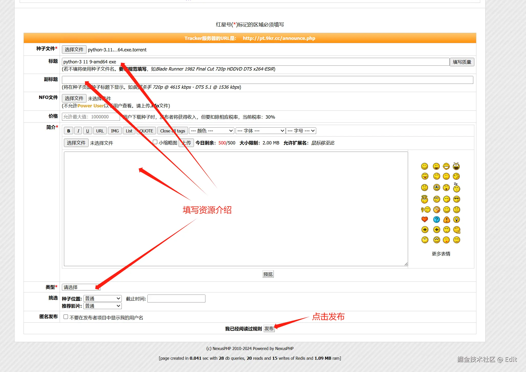Click the 发布 publish button
The width and height of the screenshot is (526, 372).
[x=269, y=329]
